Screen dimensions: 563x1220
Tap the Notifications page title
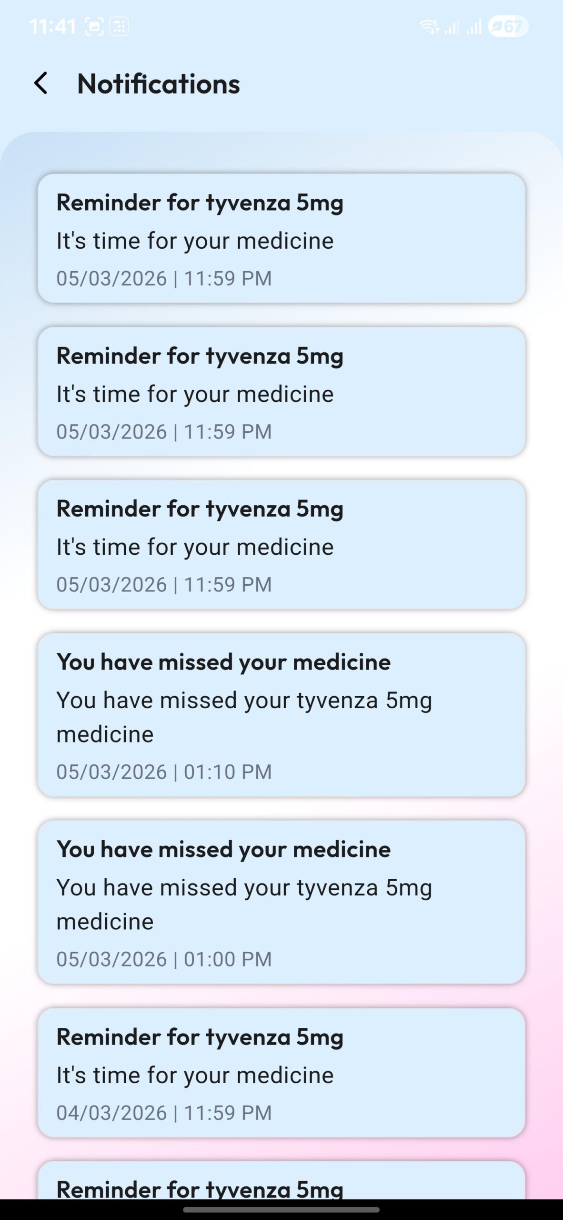159,84
